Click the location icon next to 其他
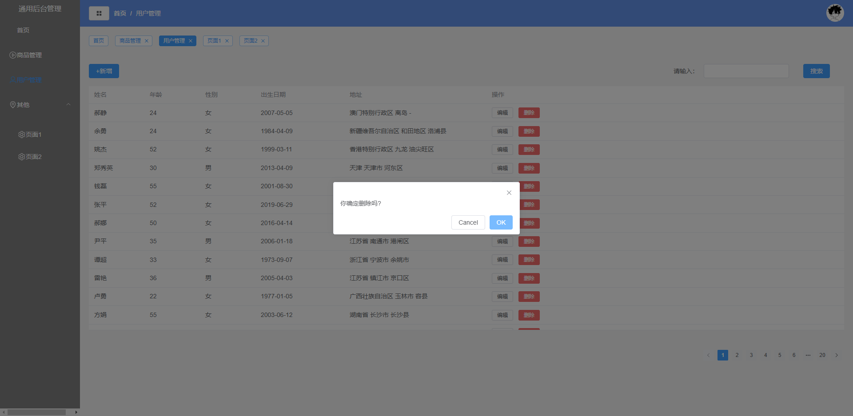853x416 pixels. pyautogui.click(x=12, y=104)
